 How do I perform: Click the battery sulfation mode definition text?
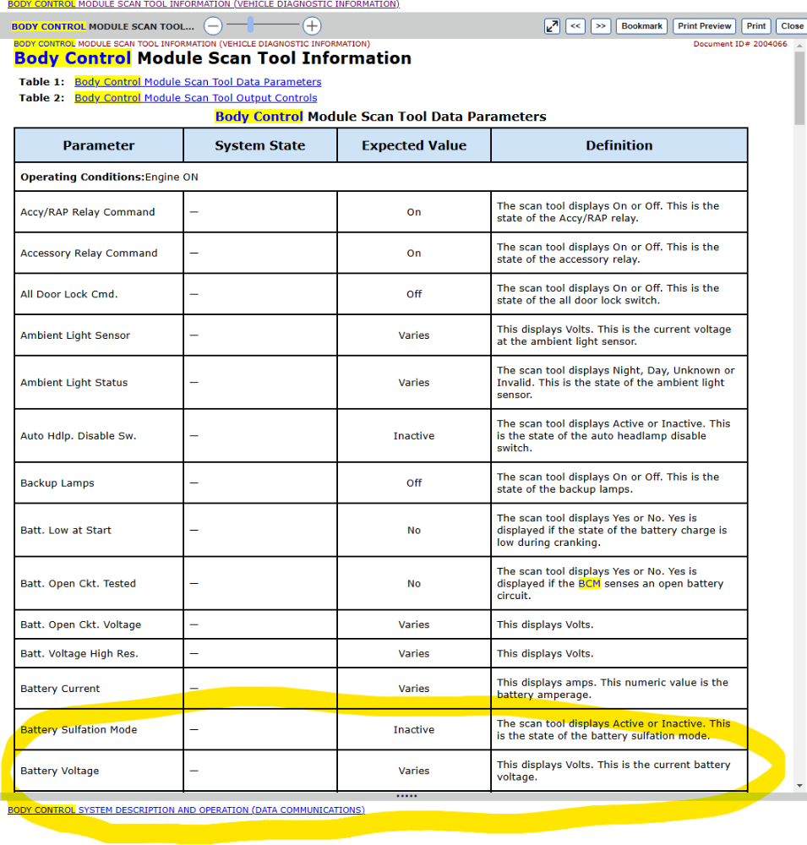[613, 730]
